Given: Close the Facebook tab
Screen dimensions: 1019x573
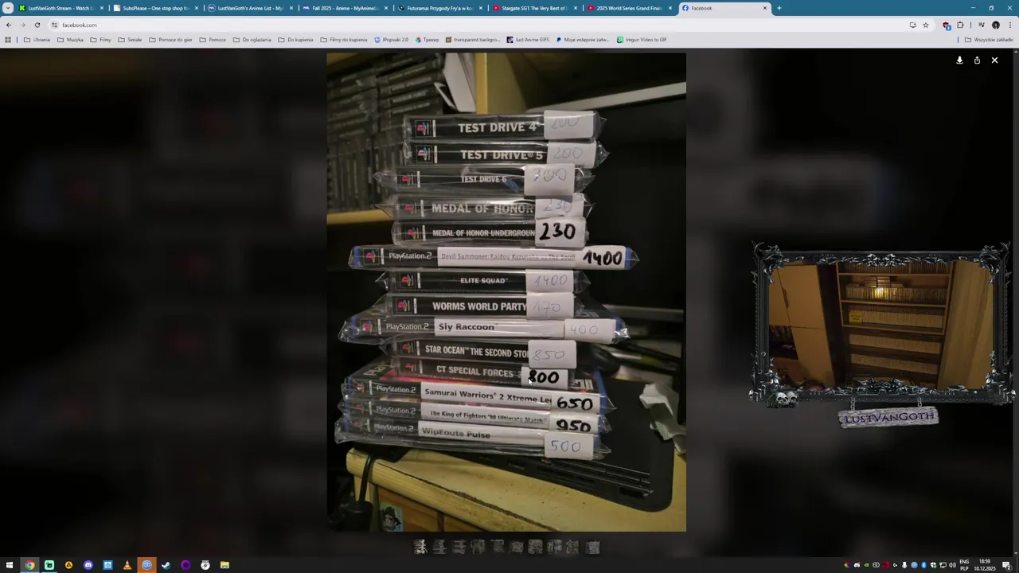Looking at the screenshot, I should tap(765, 8).
